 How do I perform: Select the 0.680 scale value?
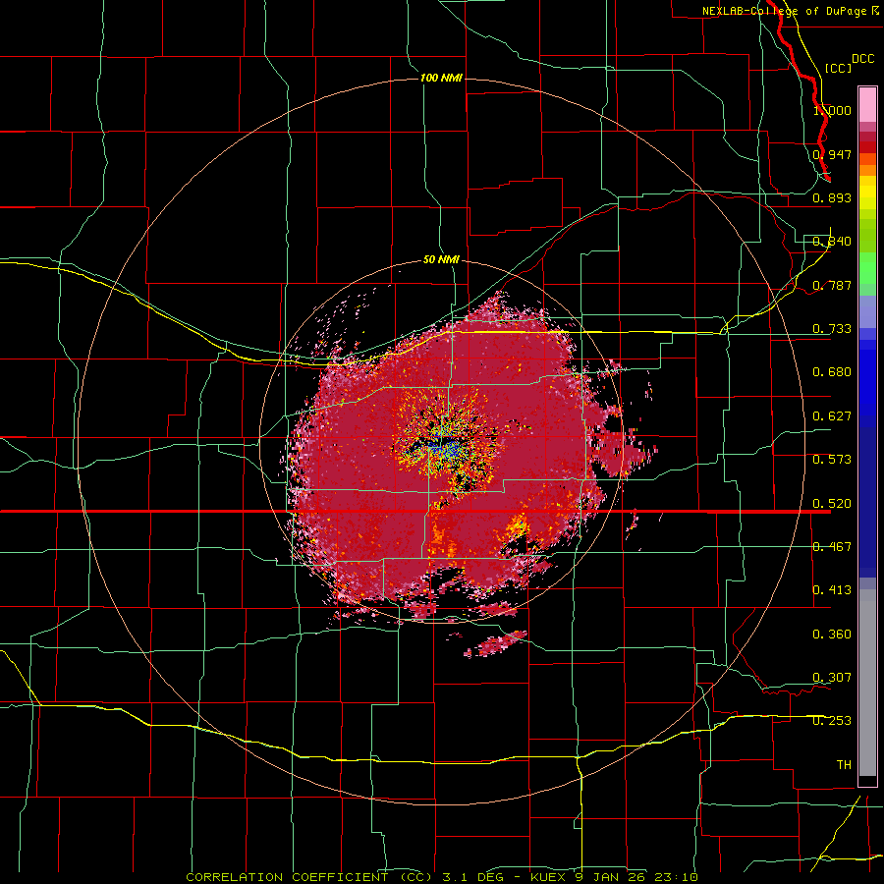click(832, 372)
